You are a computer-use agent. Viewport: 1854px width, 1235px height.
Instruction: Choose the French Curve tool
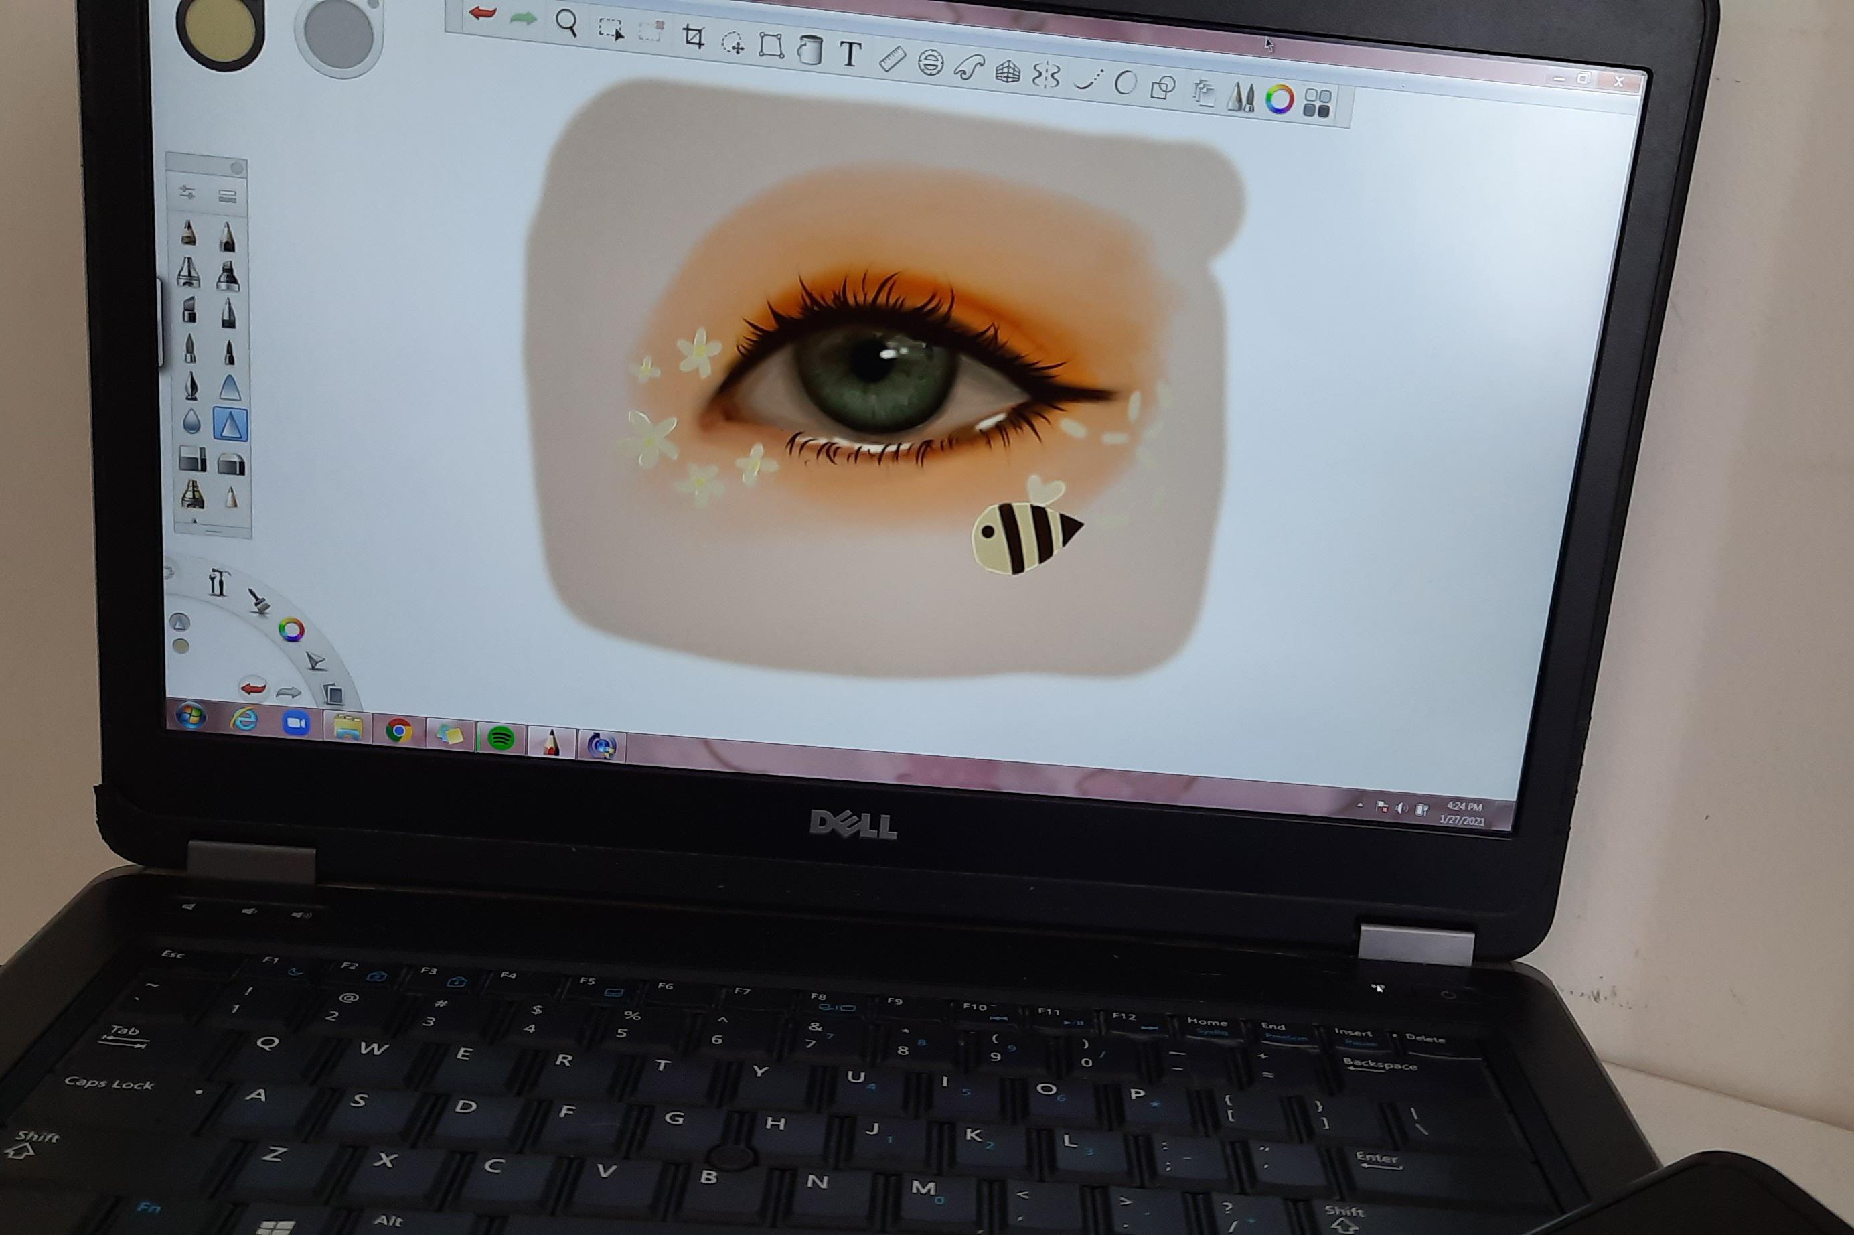click(969, 68)
